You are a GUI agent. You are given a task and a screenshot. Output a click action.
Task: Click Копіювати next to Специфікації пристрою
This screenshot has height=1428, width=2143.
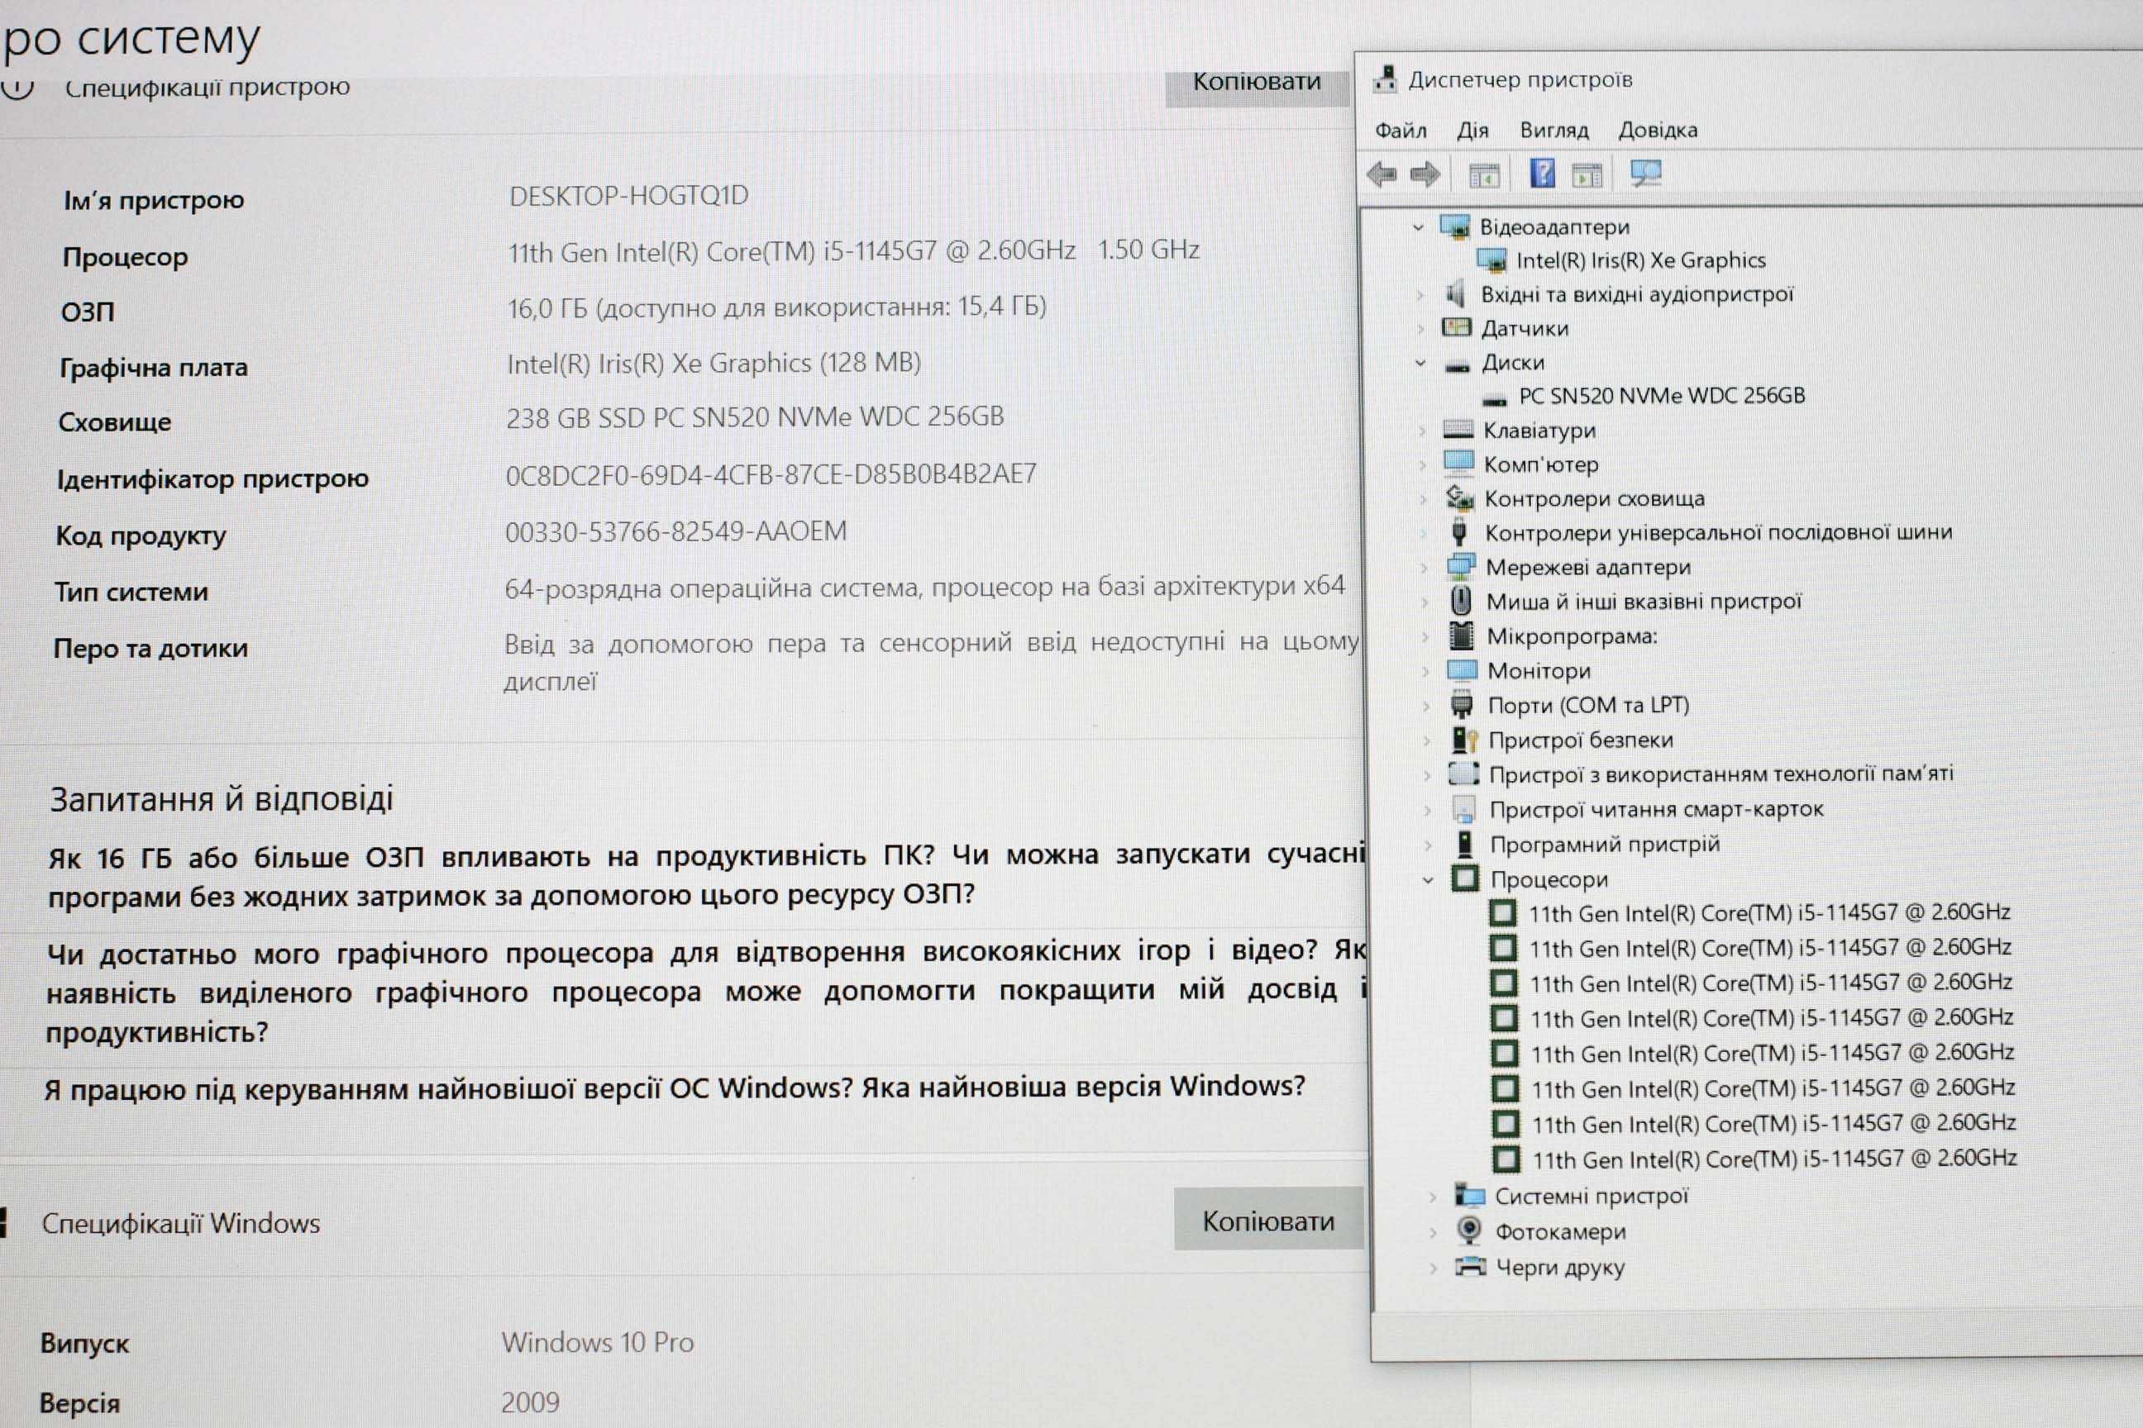pyautogui.click(x=1258, y=88)
